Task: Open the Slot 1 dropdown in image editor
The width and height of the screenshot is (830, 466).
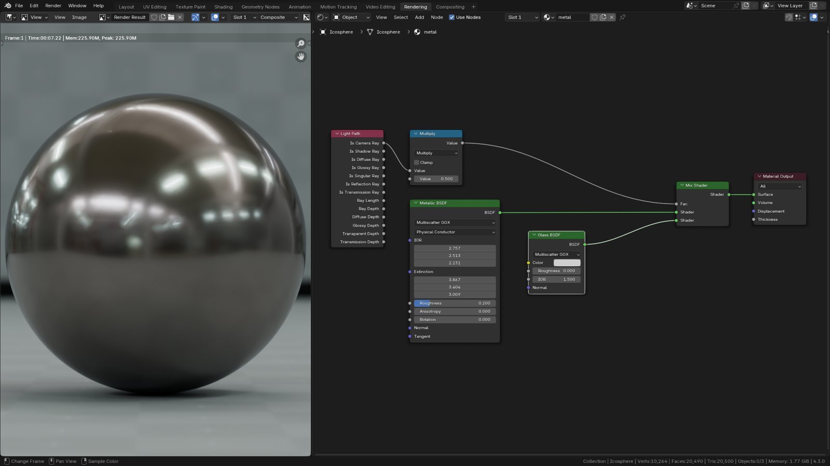Action: point(244,17)
